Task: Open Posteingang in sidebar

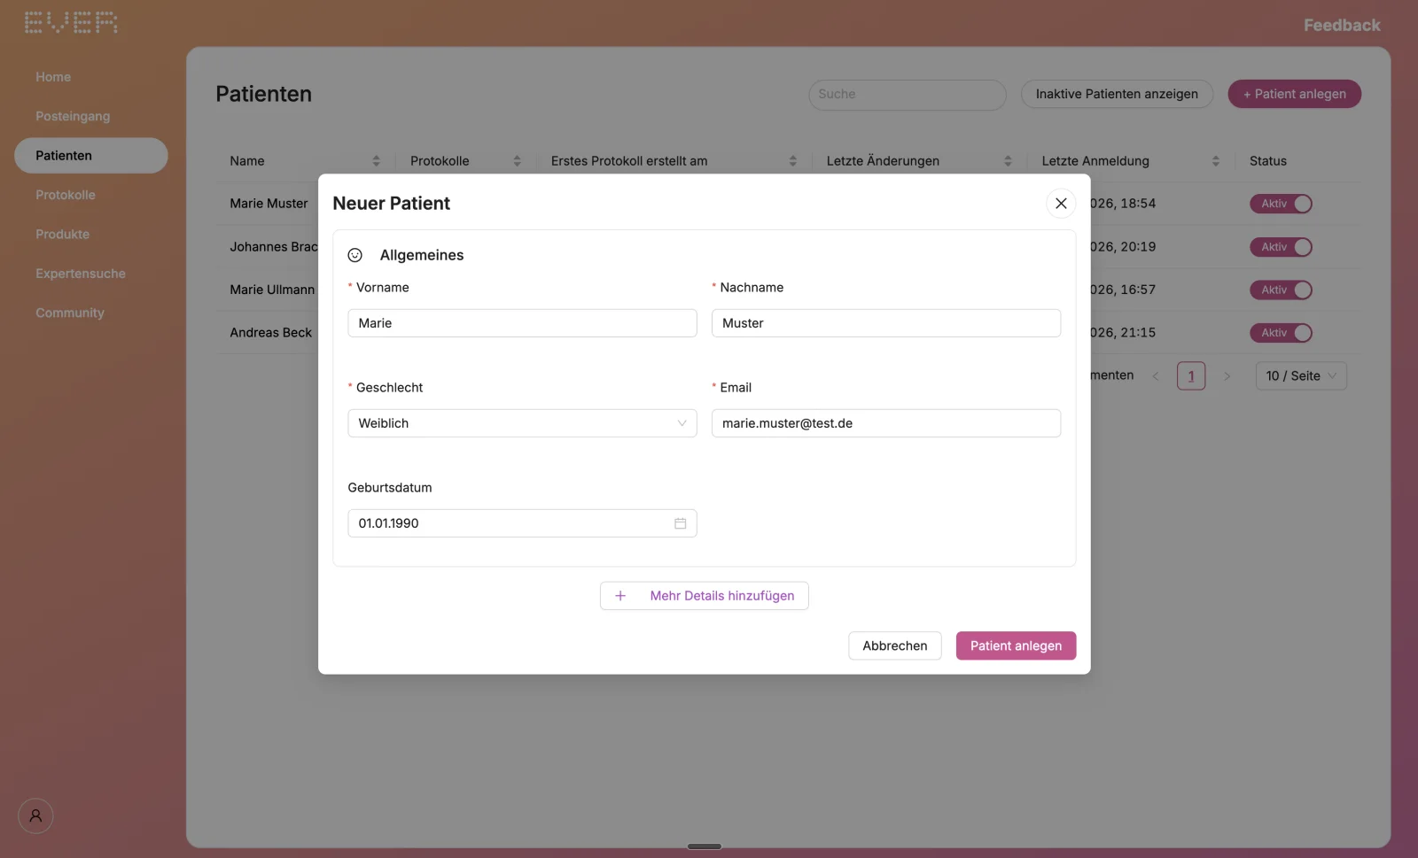Action: [73, 116]
